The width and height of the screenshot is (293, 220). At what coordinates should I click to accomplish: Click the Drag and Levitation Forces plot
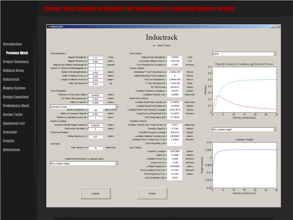244,90
